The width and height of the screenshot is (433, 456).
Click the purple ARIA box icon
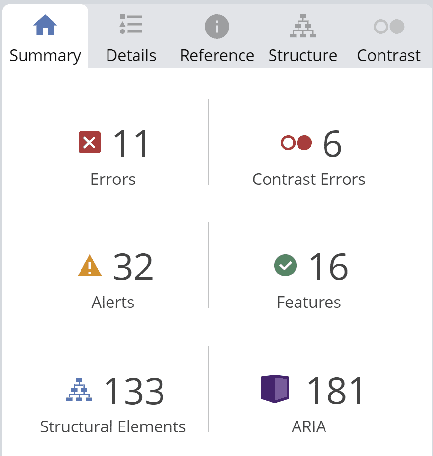tap(274, 389)
